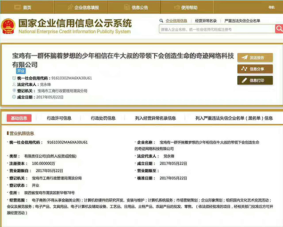The image size is (283, 227).
Task: Click the share icon on 信息分享
Action: coord(244,69)
